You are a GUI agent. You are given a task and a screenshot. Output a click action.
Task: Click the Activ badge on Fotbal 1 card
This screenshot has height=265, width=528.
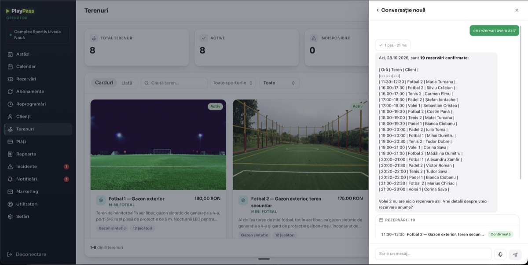215,107
